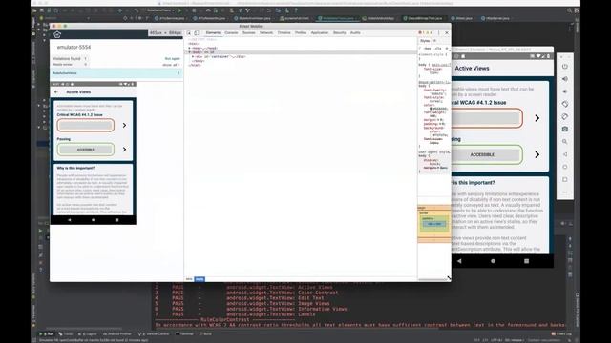This screenshot has height=343, width=611.
Task: Click the empty critical button in preview
Action: tap(86, 125)
